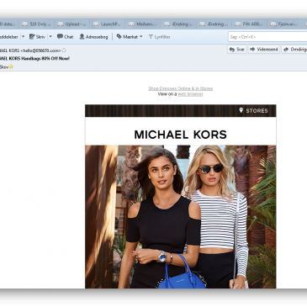Click the reply arrow icon on Svar
This screenshot has height=307, width=307.
click(232, 50)
